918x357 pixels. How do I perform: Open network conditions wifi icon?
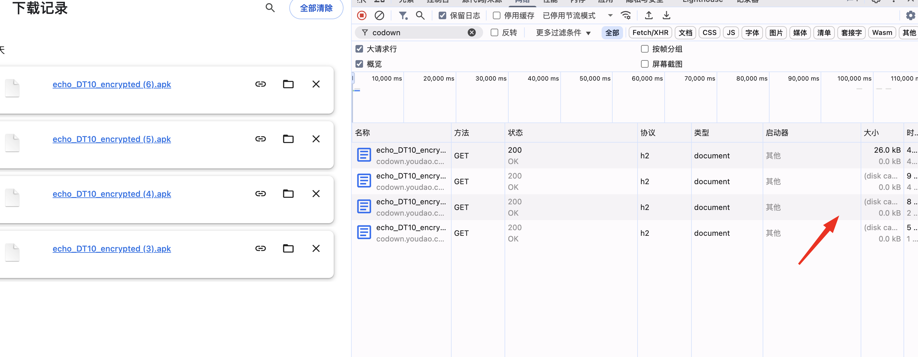626,15
